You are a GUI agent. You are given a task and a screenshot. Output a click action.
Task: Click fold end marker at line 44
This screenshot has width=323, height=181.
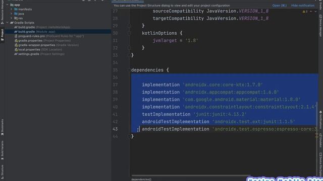pyautogui.click(x=129, y=136)
